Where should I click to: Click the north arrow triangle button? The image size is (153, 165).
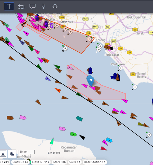pos(3,154)
